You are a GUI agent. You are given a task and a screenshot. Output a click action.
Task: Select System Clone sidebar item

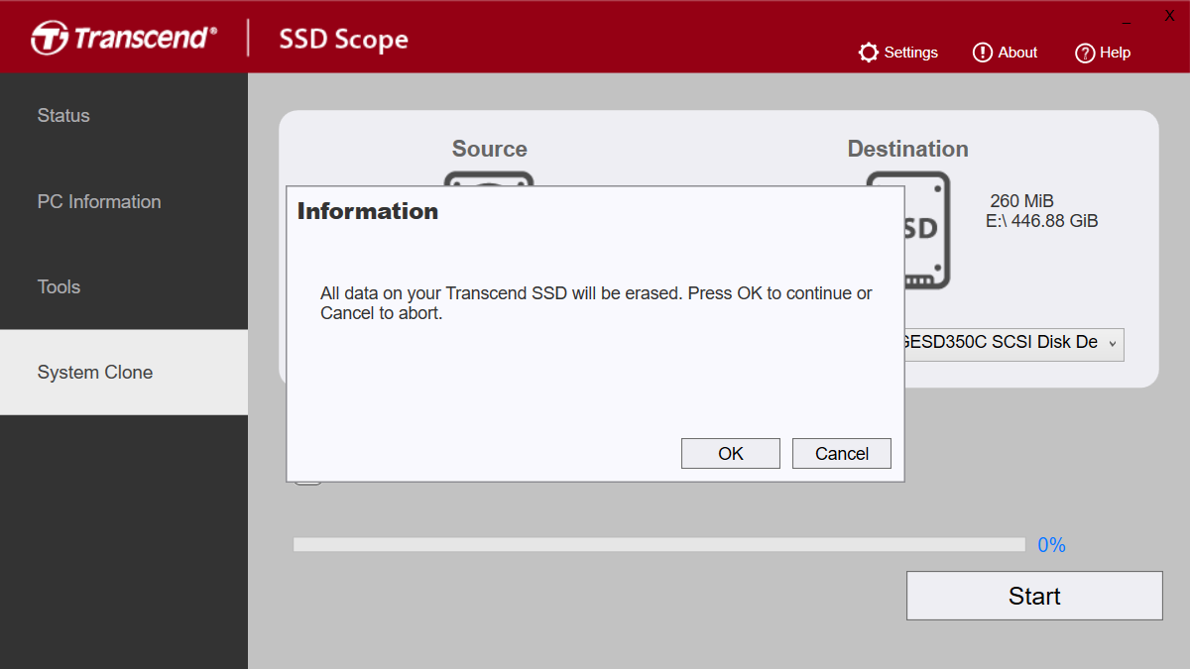pos(124,373)
